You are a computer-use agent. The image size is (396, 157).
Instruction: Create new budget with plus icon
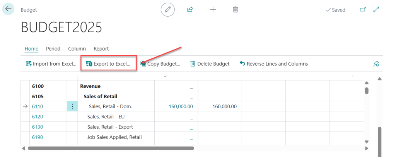[x=213, y=10]
